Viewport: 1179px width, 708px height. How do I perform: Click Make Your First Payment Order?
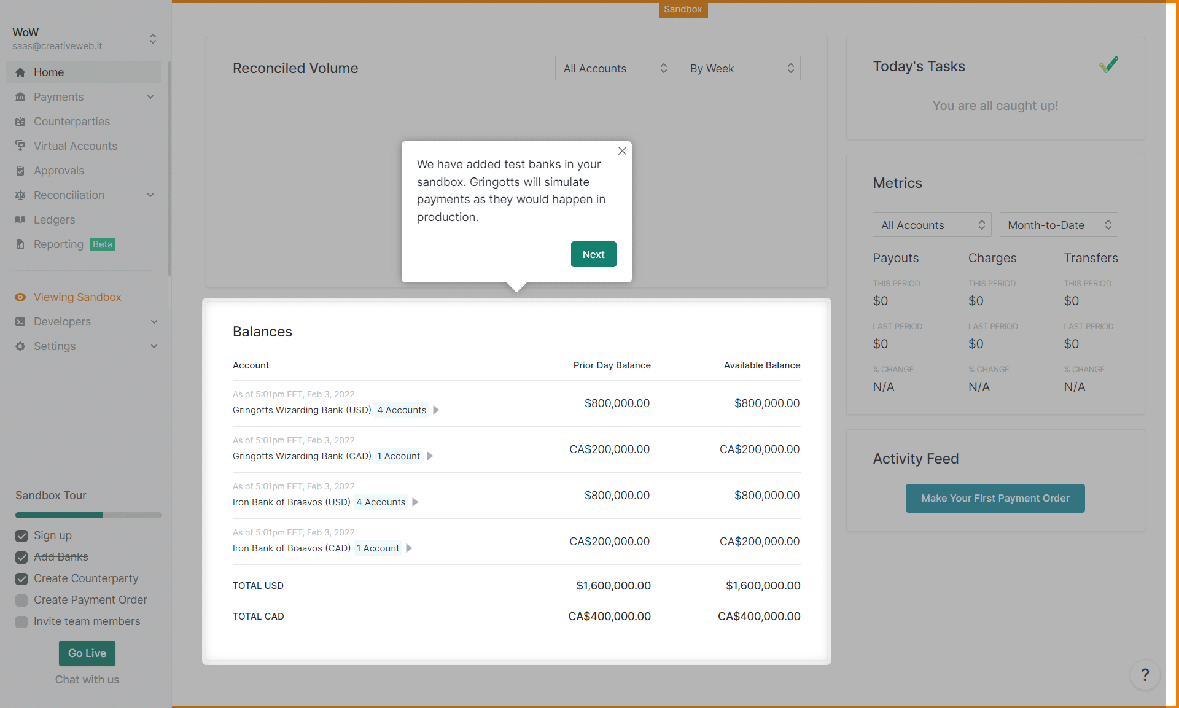click(995, 499)
